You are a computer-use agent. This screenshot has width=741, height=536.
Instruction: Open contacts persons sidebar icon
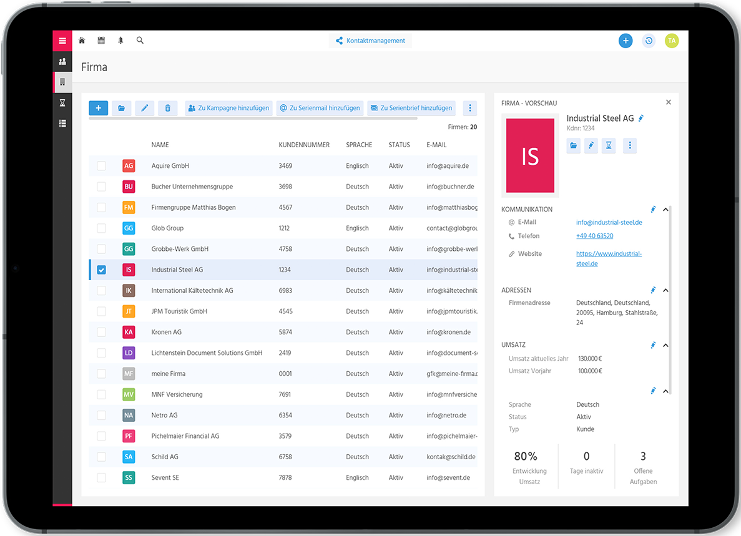tap(62, 61)
